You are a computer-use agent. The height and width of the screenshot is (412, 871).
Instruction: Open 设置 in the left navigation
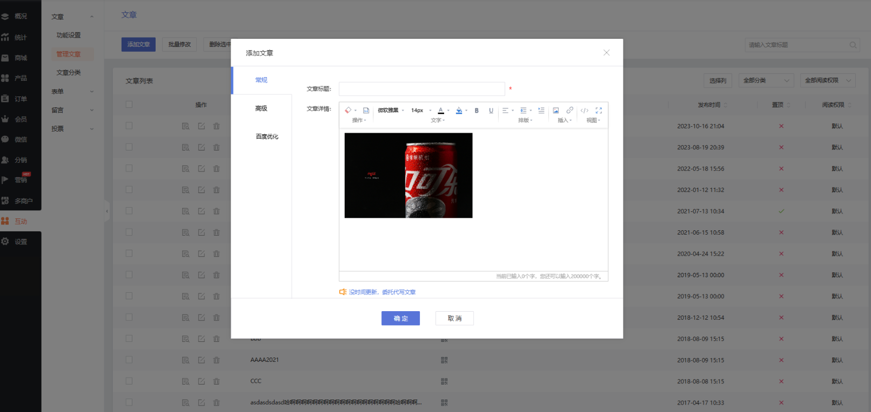click(x=21, y=242)
